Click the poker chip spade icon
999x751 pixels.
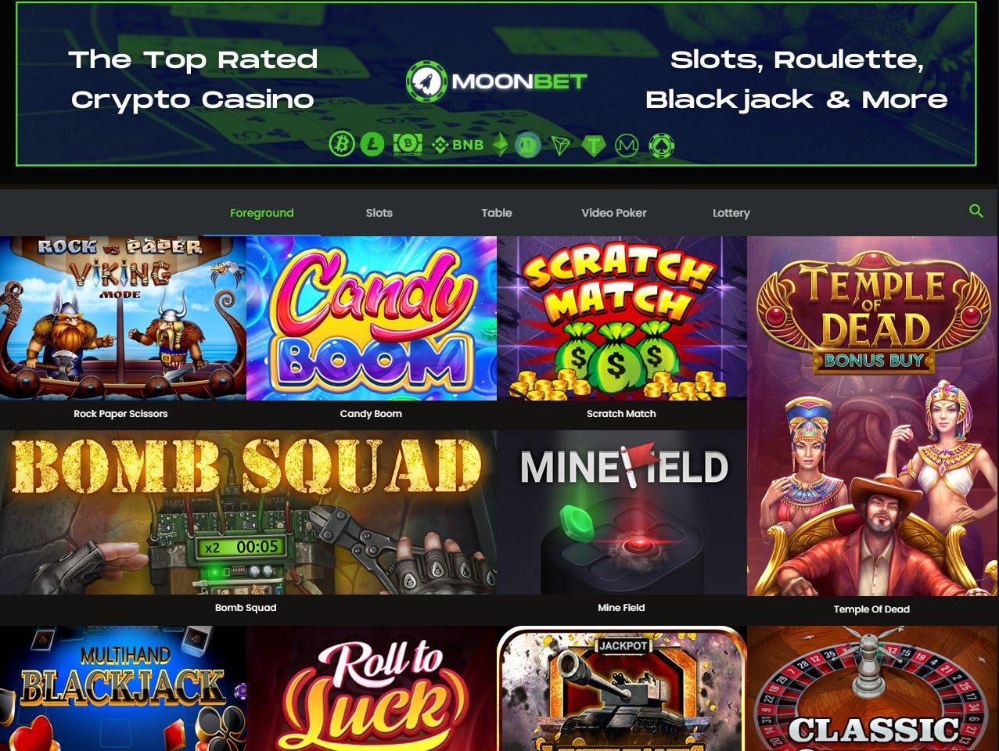[661, 146]
